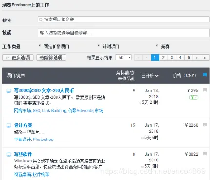Click the 项目/竞赛 column header
Image resolution: width=210 pixels, height=180 pixels.
16,75
